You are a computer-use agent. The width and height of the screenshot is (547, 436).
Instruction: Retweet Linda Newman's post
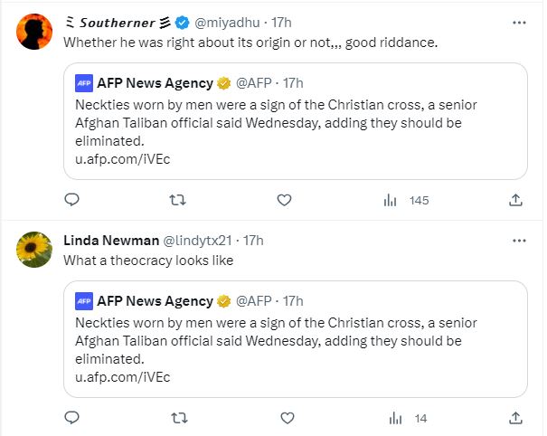[179, 418]
